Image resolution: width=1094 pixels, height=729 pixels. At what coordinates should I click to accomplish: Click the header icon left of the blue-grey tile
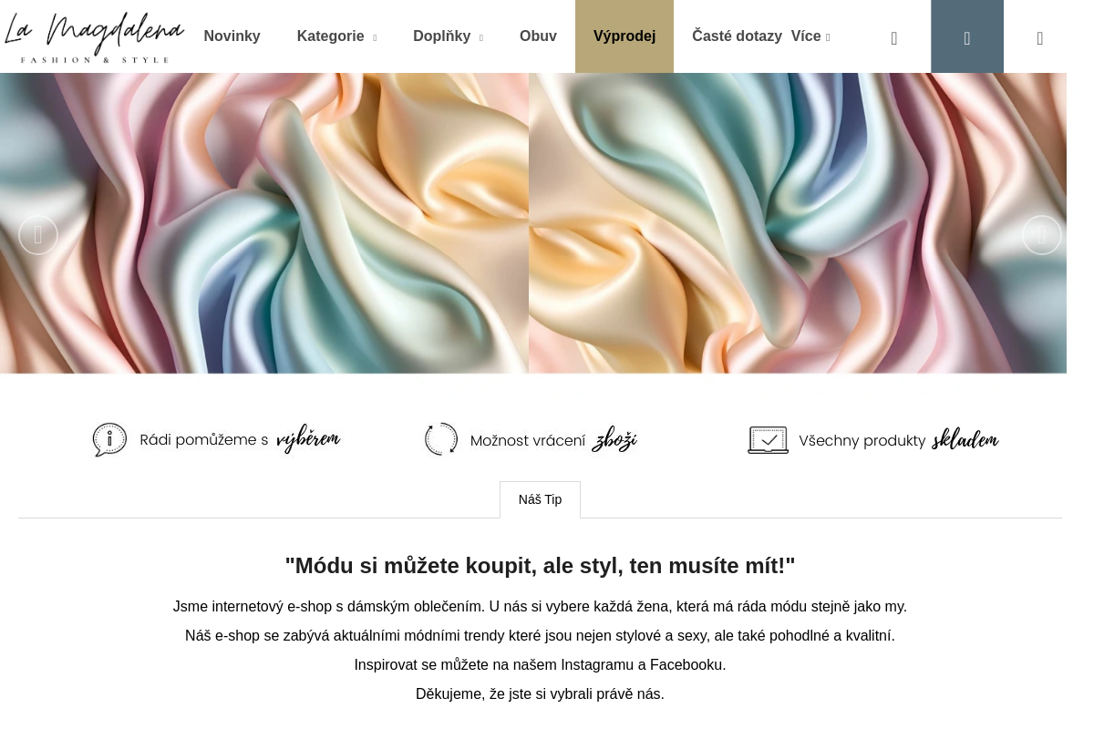click(x=894, y=38)
